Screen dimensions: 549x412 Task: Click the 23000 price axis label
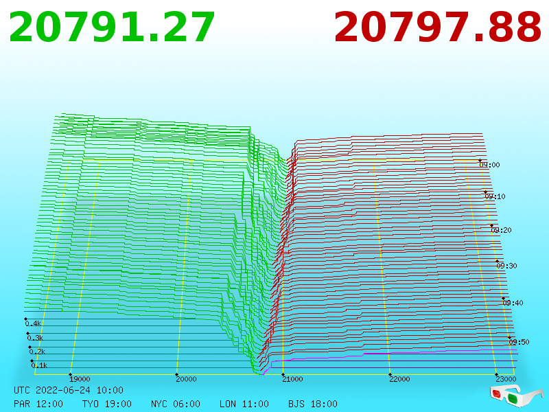506,379
